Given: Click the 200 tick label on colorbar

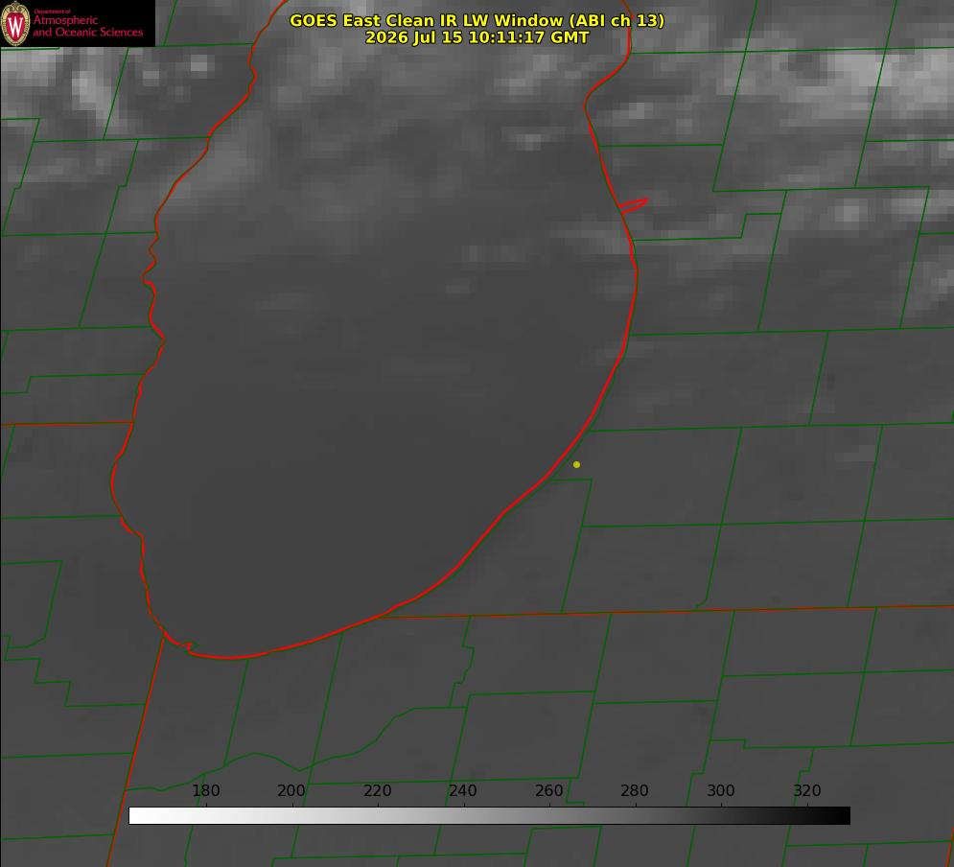Looking at the screenshot, I should (291, 790).
